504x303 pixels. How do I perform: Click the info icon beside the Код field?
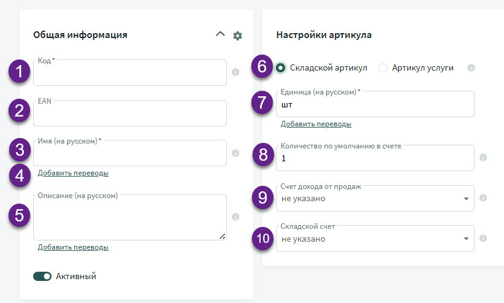[x=235, y=72]
